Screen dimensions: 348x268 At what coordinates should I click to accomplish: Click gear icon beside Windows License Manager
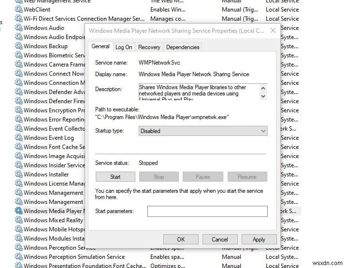coord(19,184)
